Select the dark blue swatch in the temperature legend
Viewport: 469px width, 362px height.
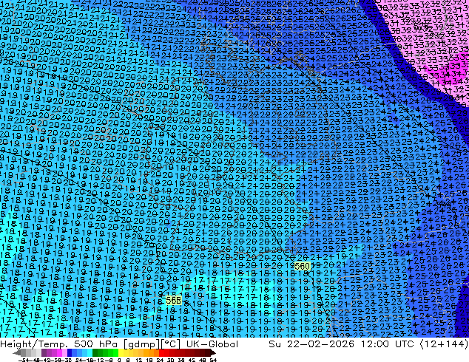point(70,353)
